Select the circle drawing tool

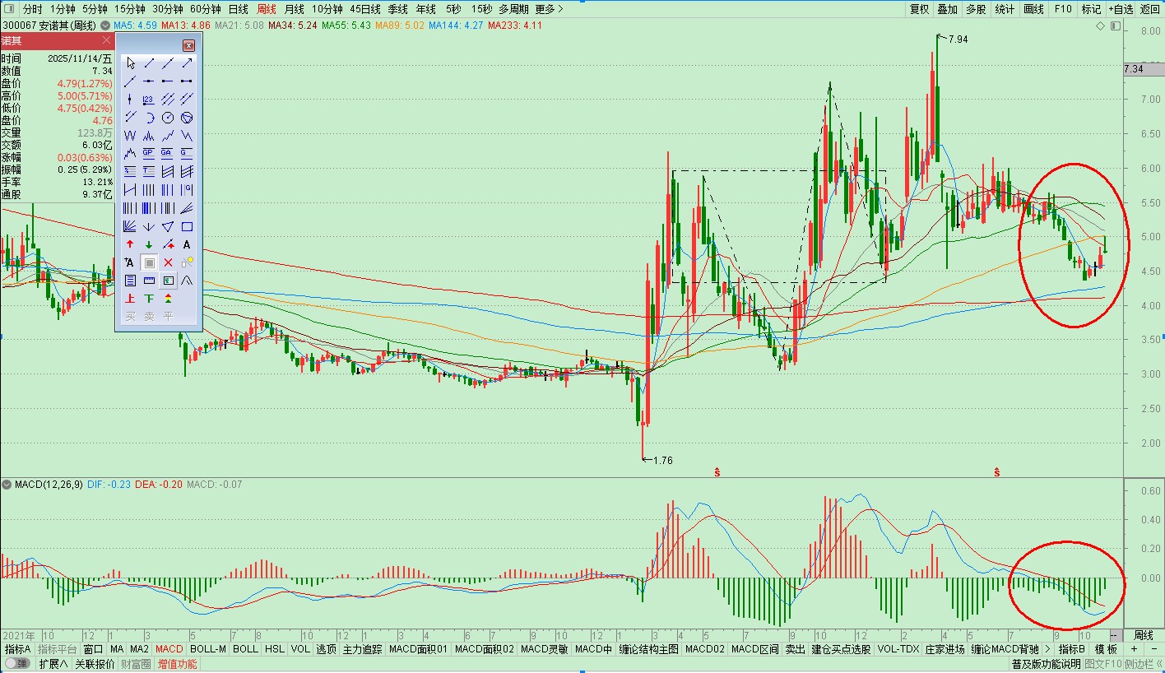(x=168, y=118)
